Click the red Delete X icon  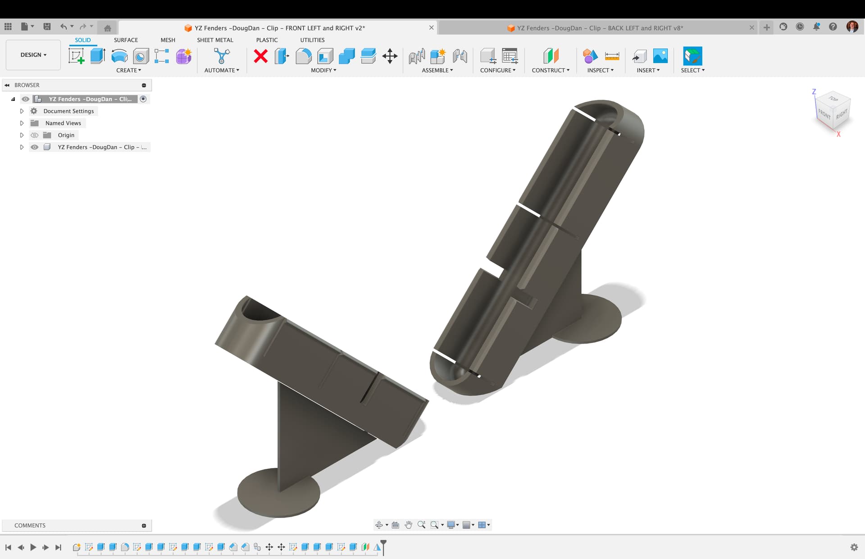(x=260, y=56)
